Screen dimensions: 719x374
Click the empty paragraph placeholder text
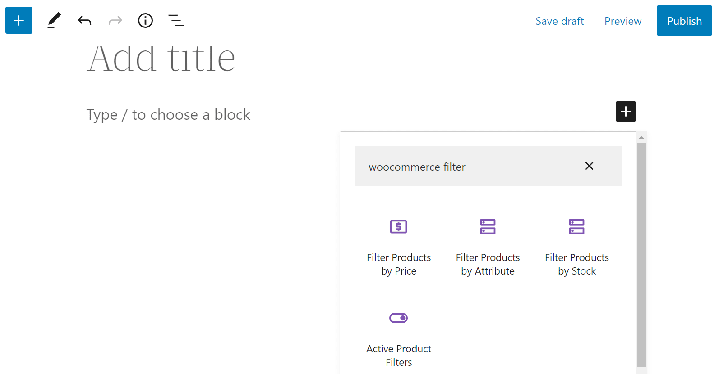pyautogui.click(x=168, y=114)
